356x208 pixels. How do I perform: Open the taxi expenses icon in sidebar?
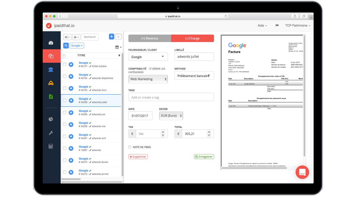(51, 83)
